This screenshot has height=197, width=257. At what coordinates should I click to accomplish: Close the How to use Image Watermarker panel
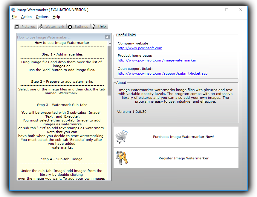click(107, 37)
